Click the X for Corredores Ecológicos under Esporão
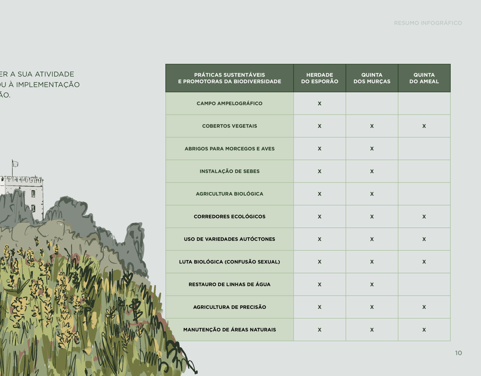 320,217
